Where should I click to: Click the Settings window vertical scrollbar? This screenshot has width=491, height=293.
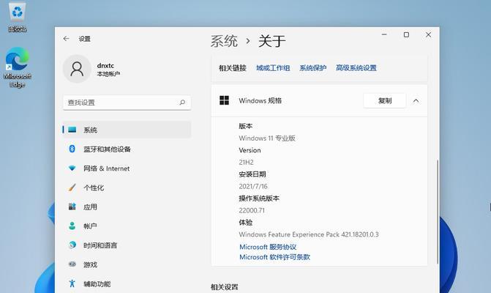(438, 212)
